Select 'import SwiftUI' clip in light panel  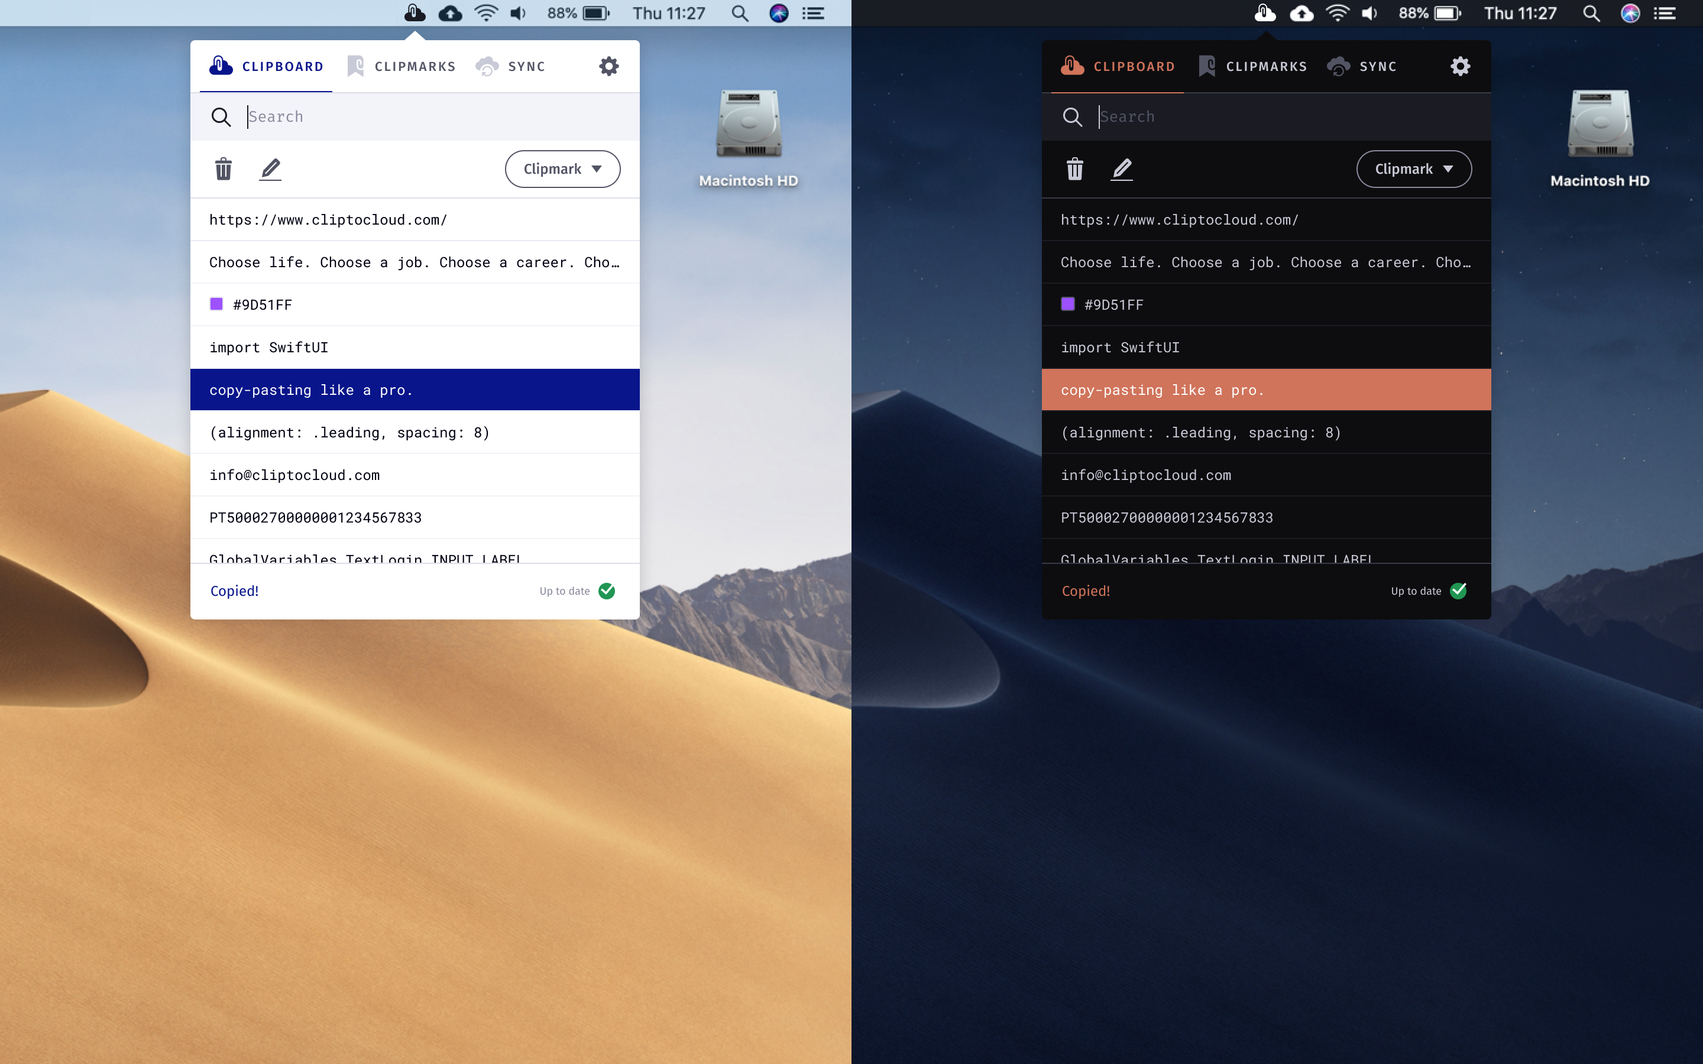[x=415, y=348]
